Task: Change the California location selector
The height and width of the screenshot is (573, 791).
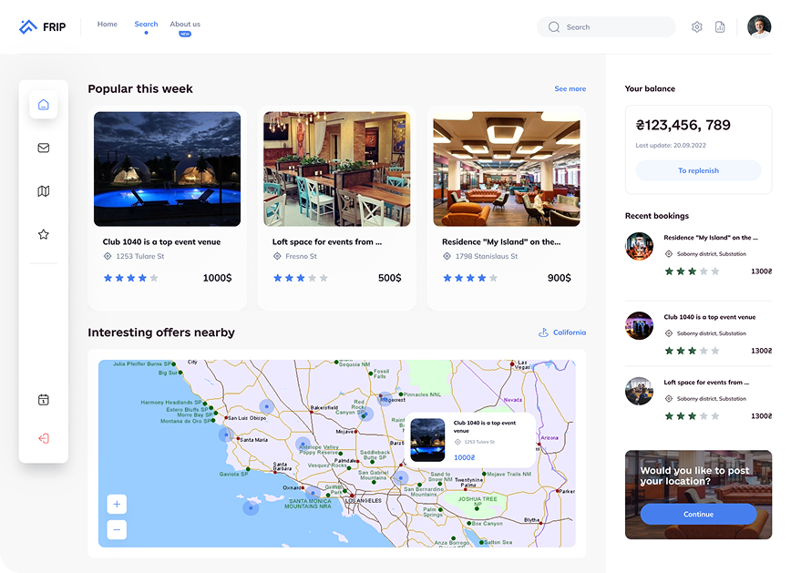Action: pos(561,333)
